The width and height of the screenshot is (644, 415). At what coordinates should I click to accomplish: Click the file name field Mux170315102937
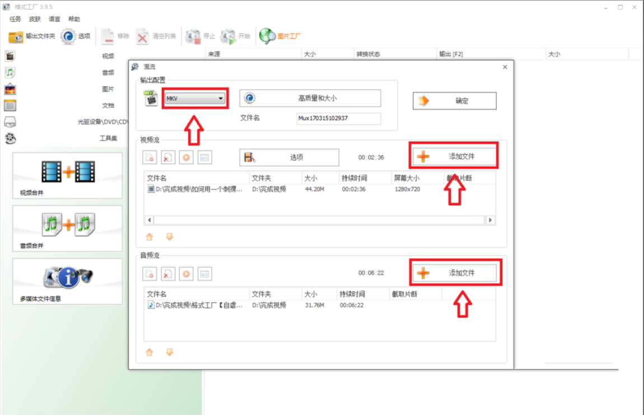[x=338, y=118]
